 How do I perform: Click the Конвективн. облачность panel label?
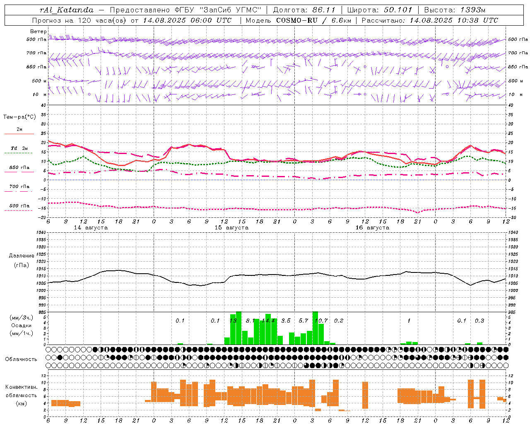click(21, 391)
